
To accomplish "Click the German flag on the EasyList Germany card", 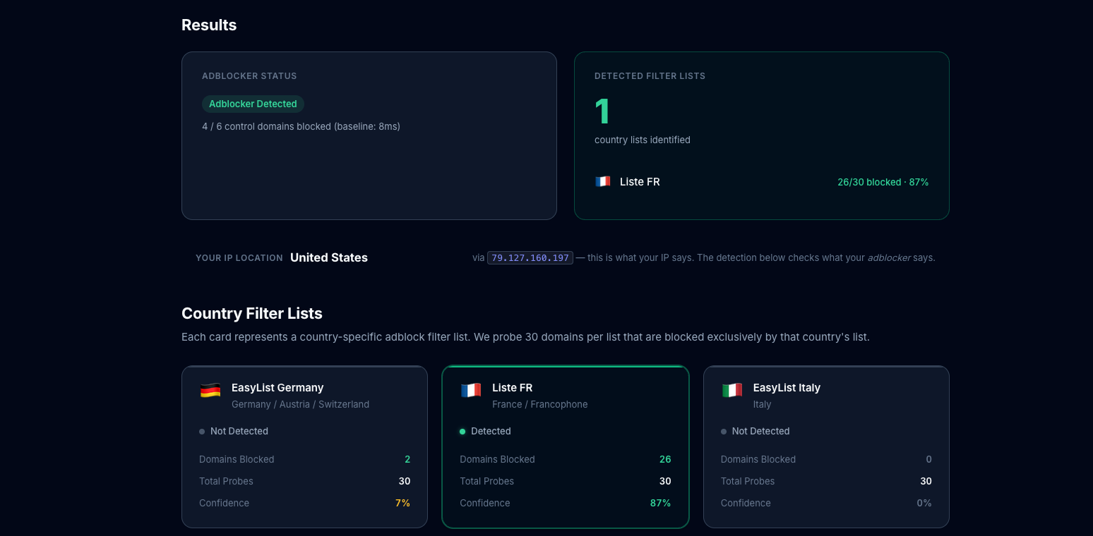I will tap(210, 390).
